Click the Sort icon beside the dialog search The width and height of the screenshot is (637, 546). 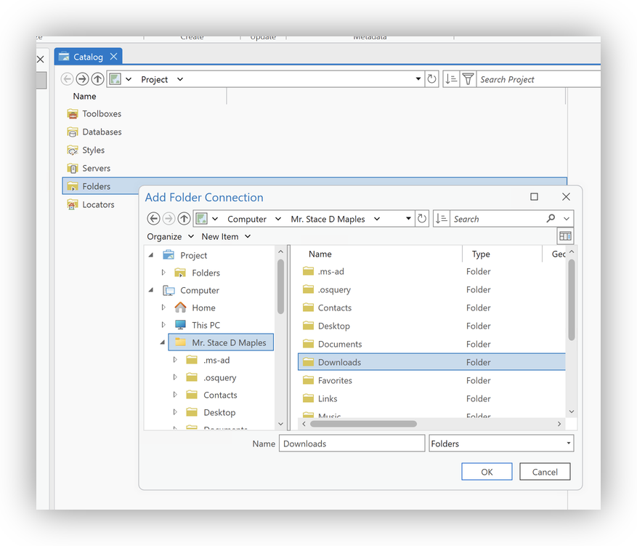pos(441,219)
